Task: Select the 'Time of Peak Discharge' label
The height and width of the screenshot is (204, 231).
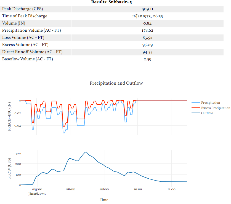Action: click(25, 16)
